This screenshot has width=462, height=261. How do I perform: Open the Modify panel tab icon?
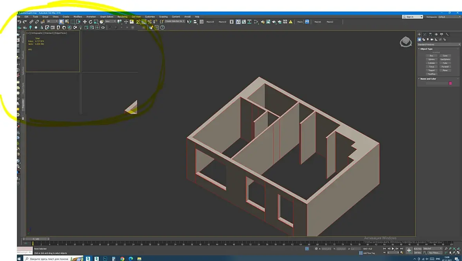(425, 34)
